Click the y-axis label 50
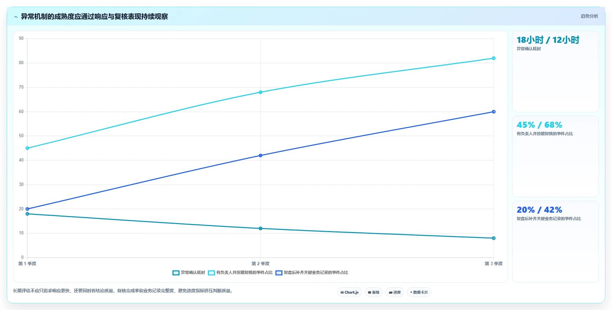Screen dimensions: 612x310 click(x=21, y=136)
